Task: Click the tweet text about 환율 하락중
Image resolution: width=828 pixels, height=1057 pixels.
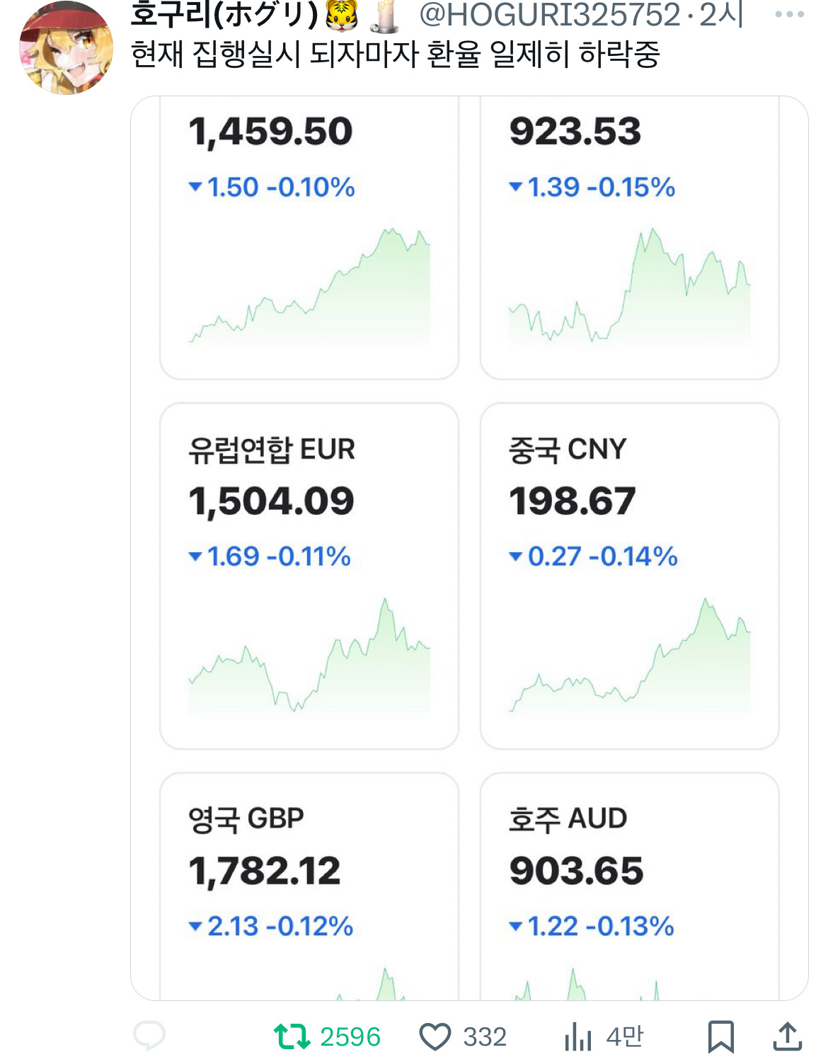Action: pyautogui.click(x=395, y=55)
